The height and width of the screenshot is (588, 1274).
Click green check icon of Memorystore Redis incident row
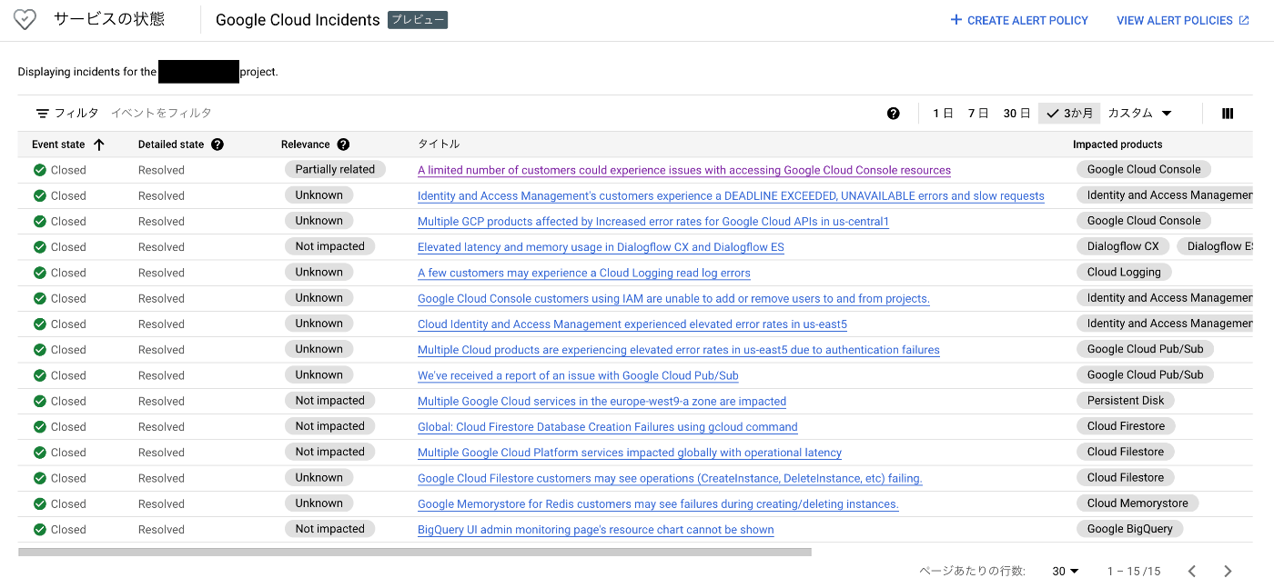pyautogui.click(x=39, y=504)
